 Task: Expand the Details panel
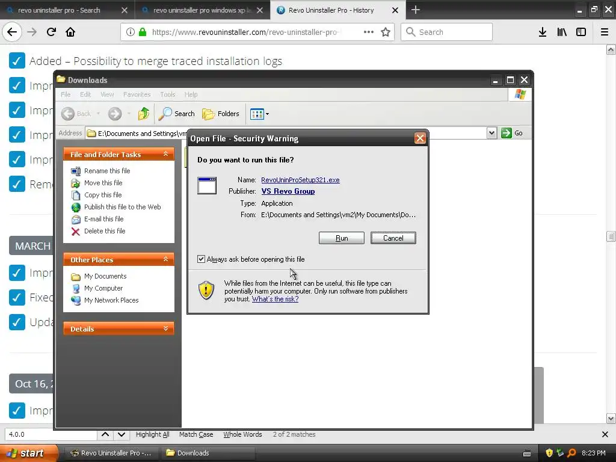(166, 328)
